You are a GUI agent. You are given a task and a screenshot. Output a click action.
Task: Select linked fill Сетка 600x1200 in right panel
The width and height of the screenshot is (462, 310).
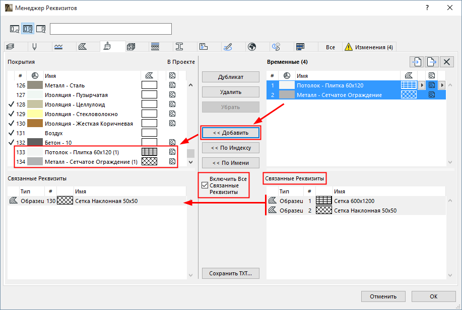point(356,201)
